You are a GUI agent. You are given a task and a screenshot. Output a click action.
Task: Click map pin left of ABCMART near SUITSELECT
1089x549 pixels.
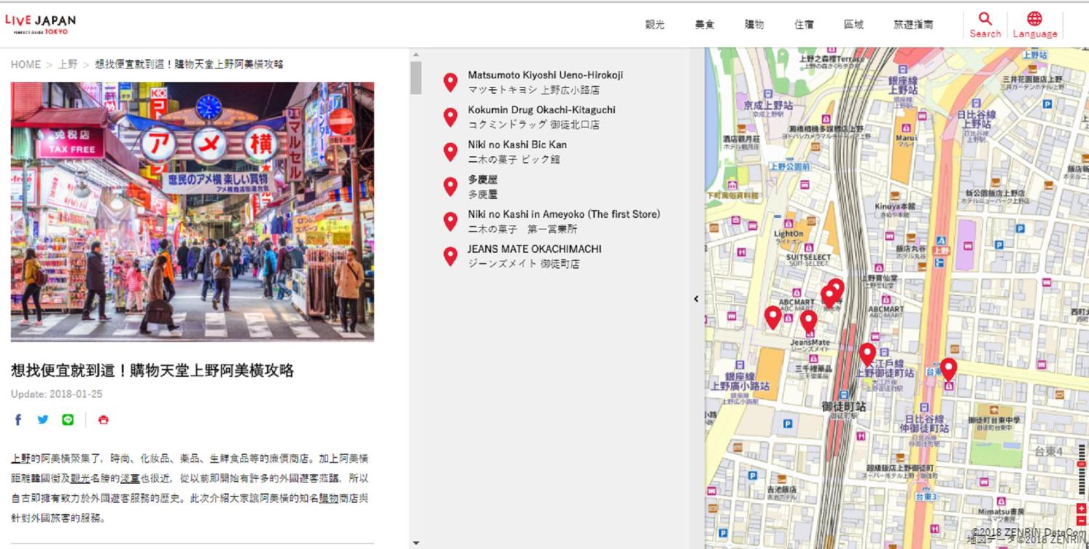point(773,318)
